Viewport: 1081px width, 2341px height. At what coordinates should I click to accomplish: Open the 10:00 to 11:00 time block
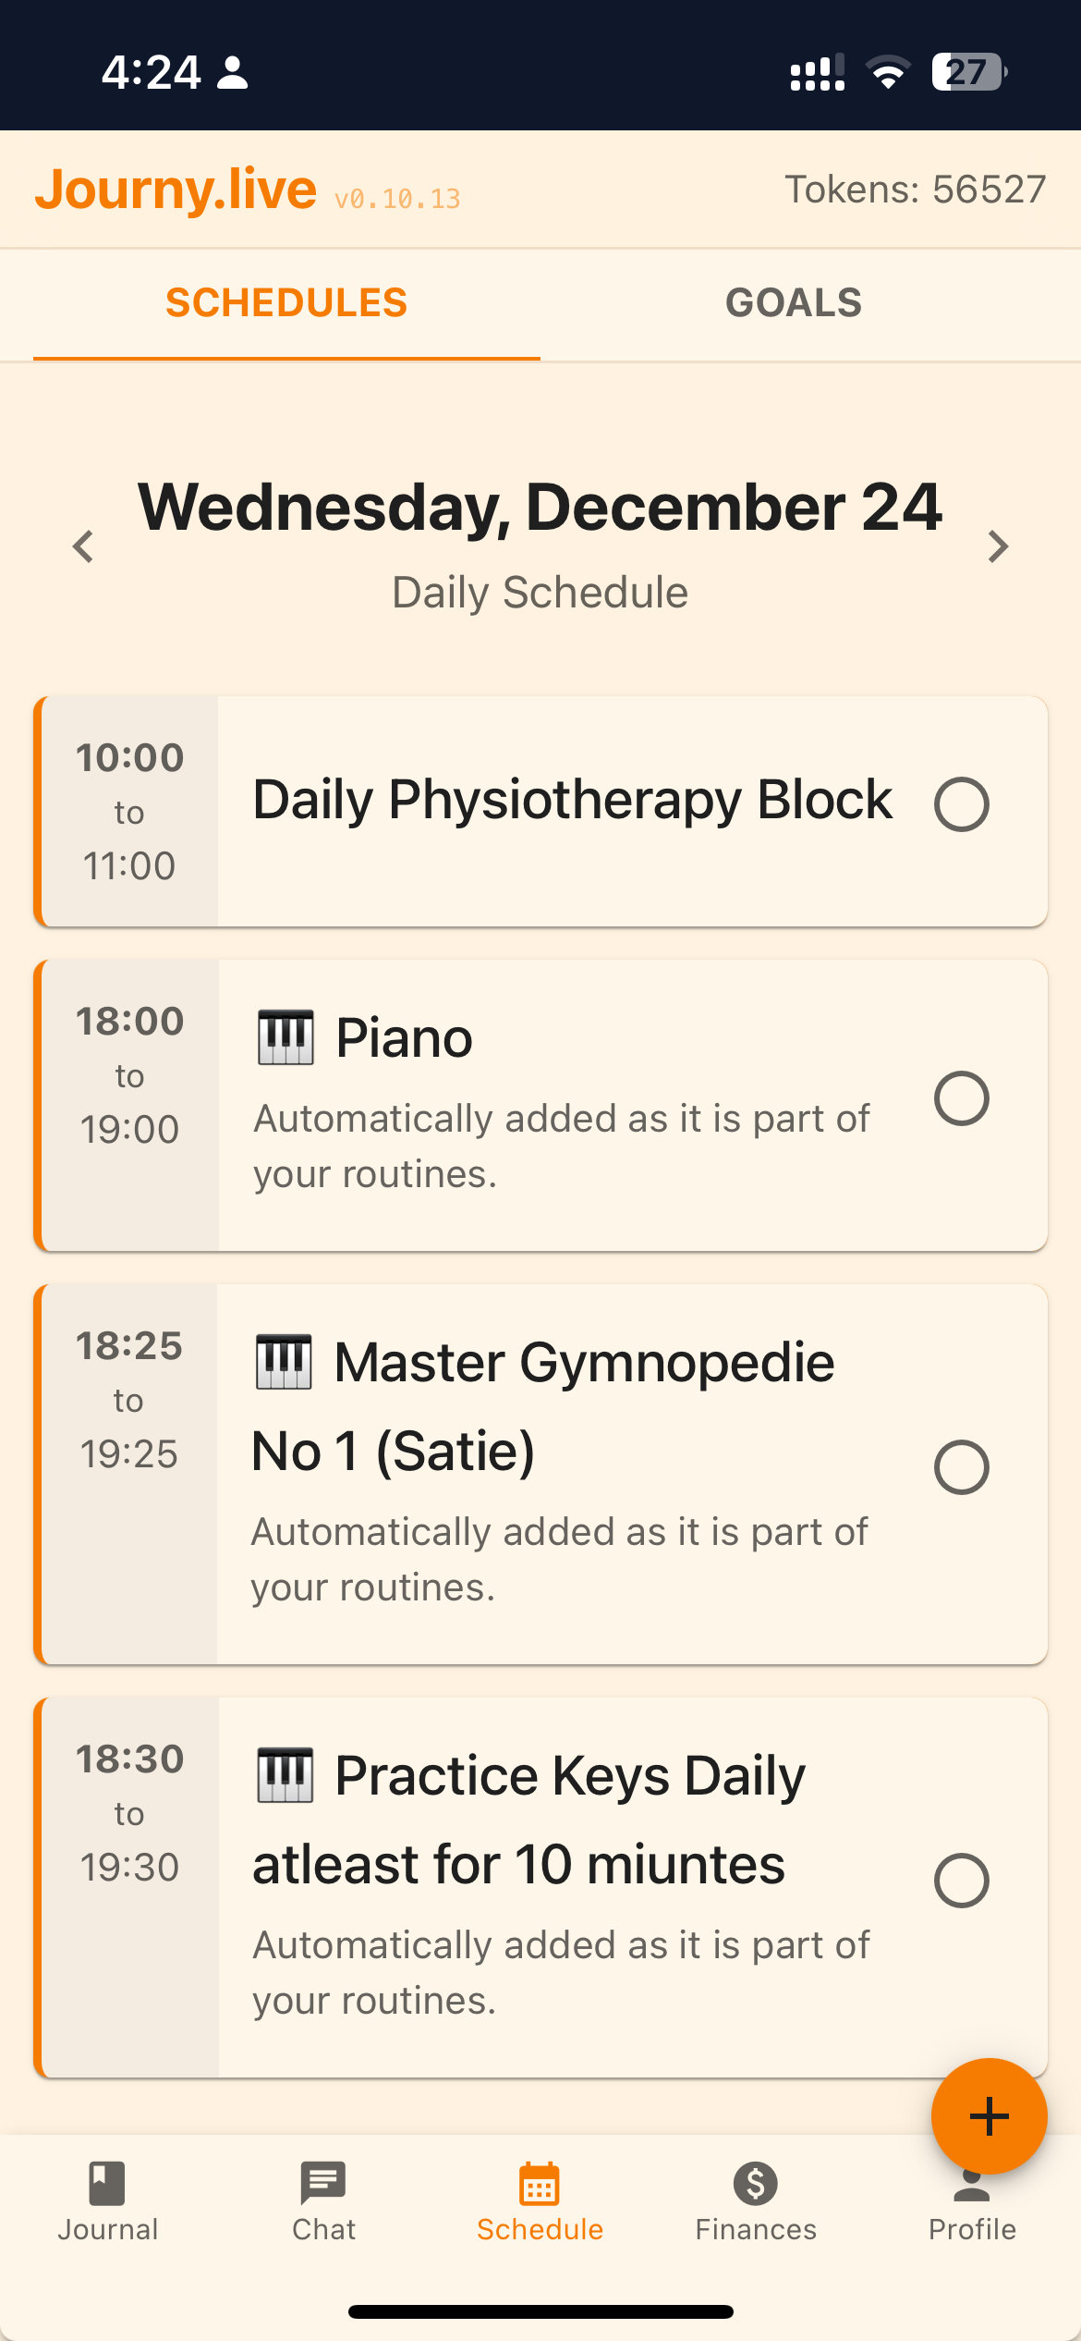click(x=129, y=812)
